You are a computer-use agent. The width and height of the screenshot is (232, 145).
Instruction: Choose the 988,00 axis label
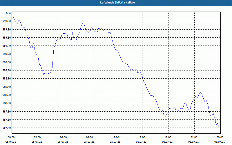(7, 103)
